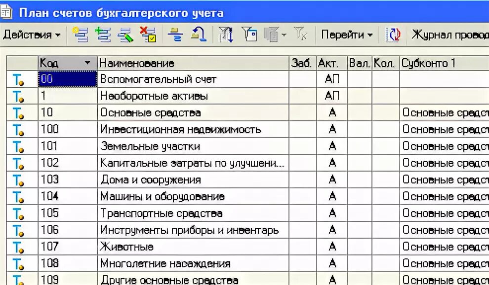Viewport: 489px width, 285px height.
Task: Click Субконто 1 cell in Животные row
Action: click(x=445, y=247)
